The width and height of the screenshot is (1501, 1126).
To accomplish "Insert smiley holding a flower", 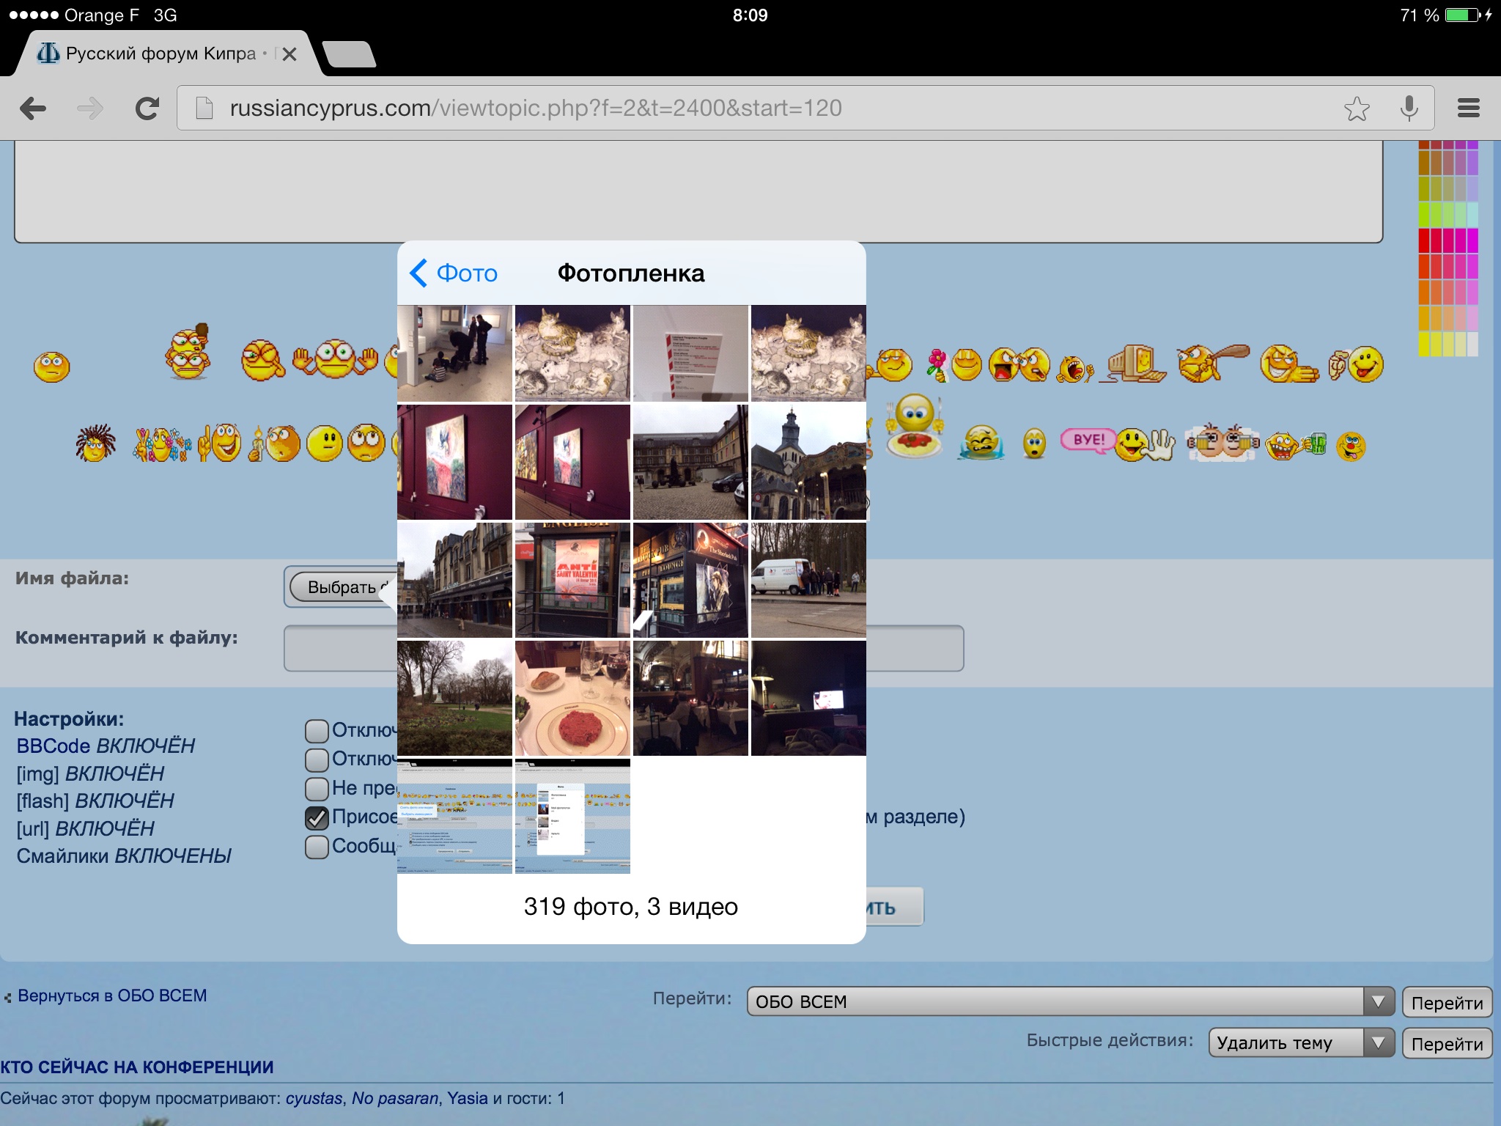I will pos(954,364).
